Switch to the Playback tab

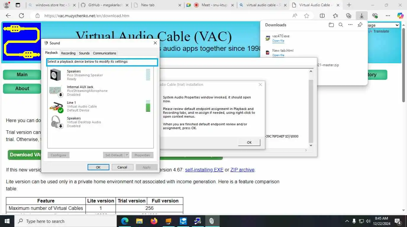point(51,53)
